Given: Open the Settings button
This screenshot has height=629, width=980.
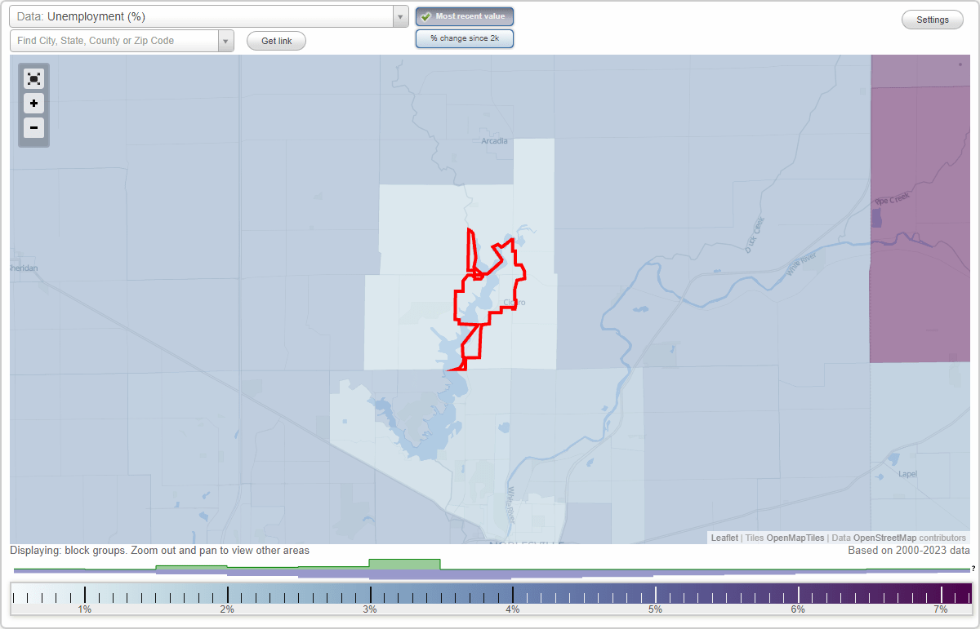Looking at the screenshot, I should coord(933,20).
